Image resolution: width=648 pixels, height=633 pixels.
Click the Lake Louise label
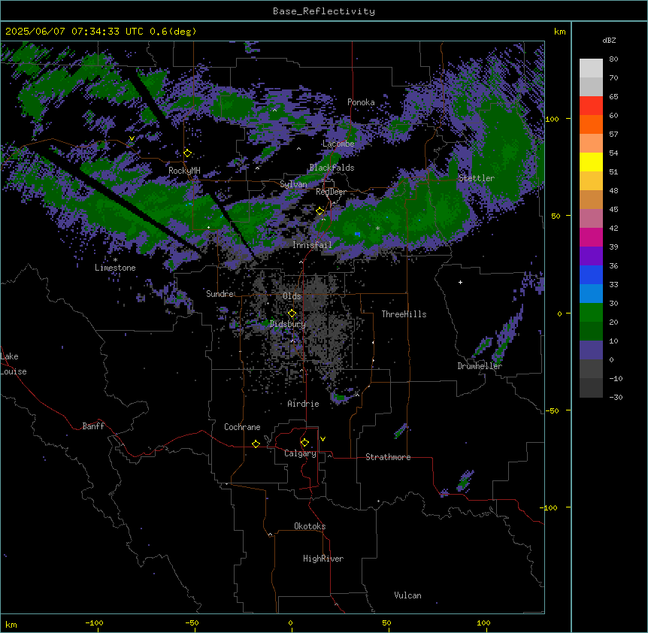(x=14, y=364)
